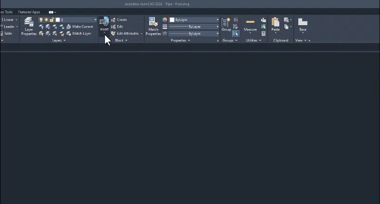Click the lineweight icon in Properties panel
The width and height of the screenshot is (380, 204).
pos(165,27)
